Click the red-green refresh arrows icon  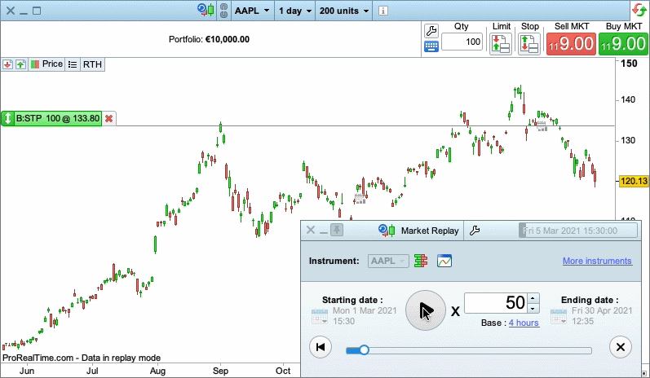tap(639, 10)
